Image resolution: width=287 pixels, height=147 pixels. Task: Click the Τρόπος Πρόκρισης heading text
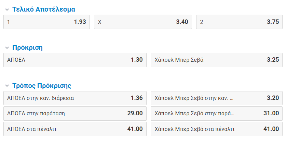[42, 86]
